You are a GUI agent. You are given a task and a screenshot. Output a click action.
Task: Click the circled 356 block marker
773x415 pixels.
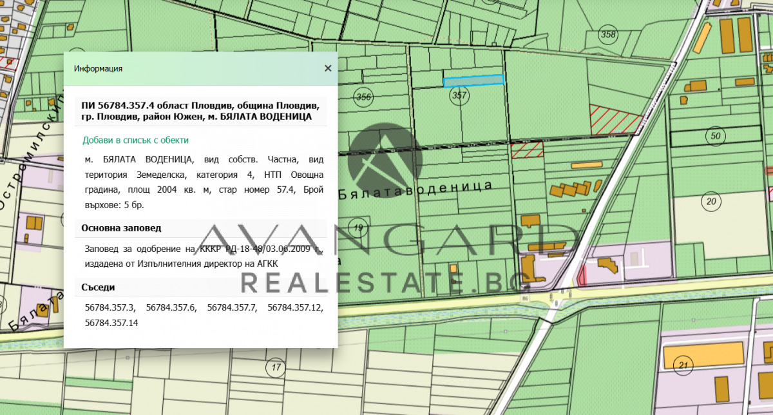pos(363,97)
